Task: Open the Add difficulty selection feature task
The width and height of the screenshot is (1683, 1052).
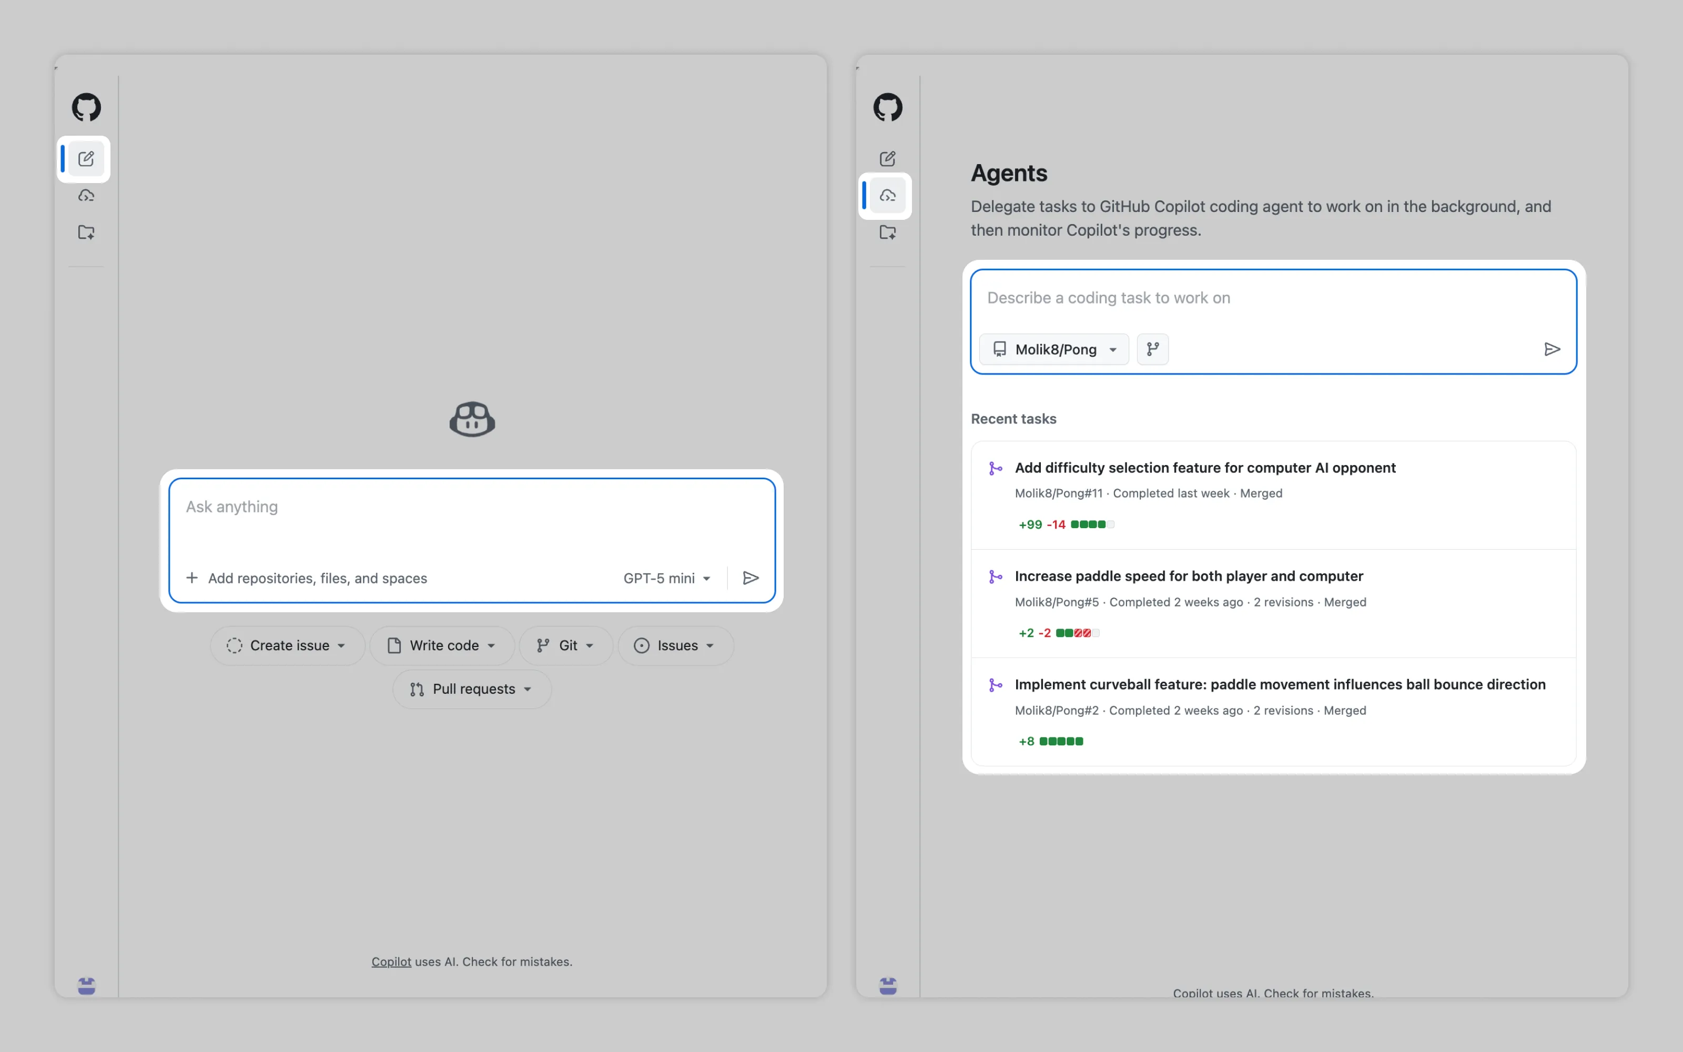Action: 1204,468
